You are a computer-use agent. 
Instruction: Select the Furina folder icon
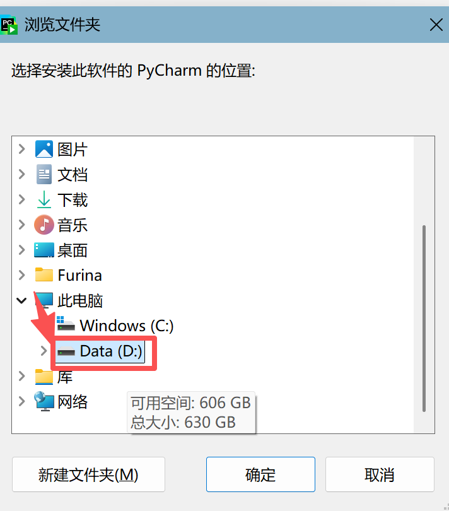[x=44, y=274]
